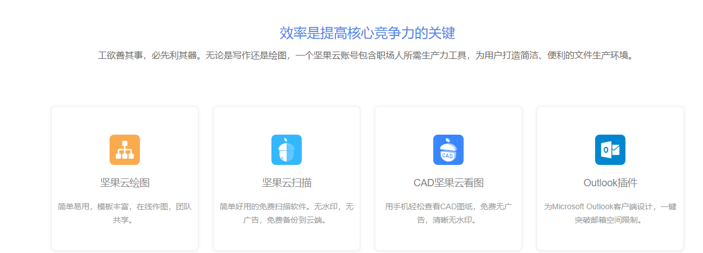Click the CAD坚果云看图 acorn icon
This screenshot has height=253, width=703.
[x=448, y=150]
